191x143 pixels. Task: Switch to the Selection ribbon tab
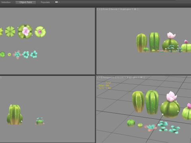6,2
